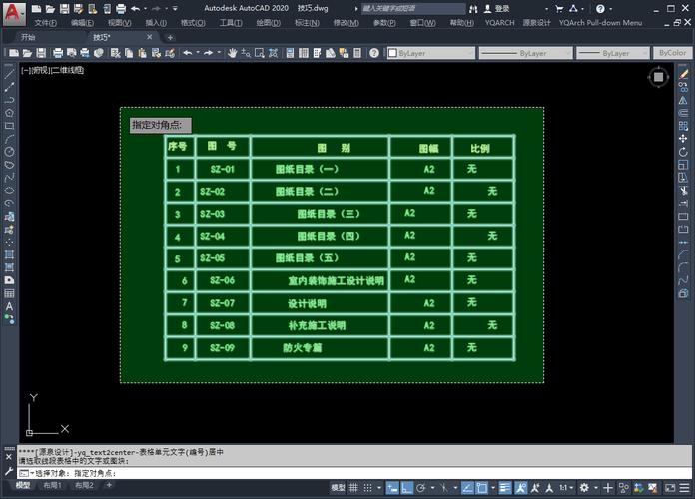Switch to the 模型 model tab
Viewport: 695px width, 499px height.
coord(23,485)
